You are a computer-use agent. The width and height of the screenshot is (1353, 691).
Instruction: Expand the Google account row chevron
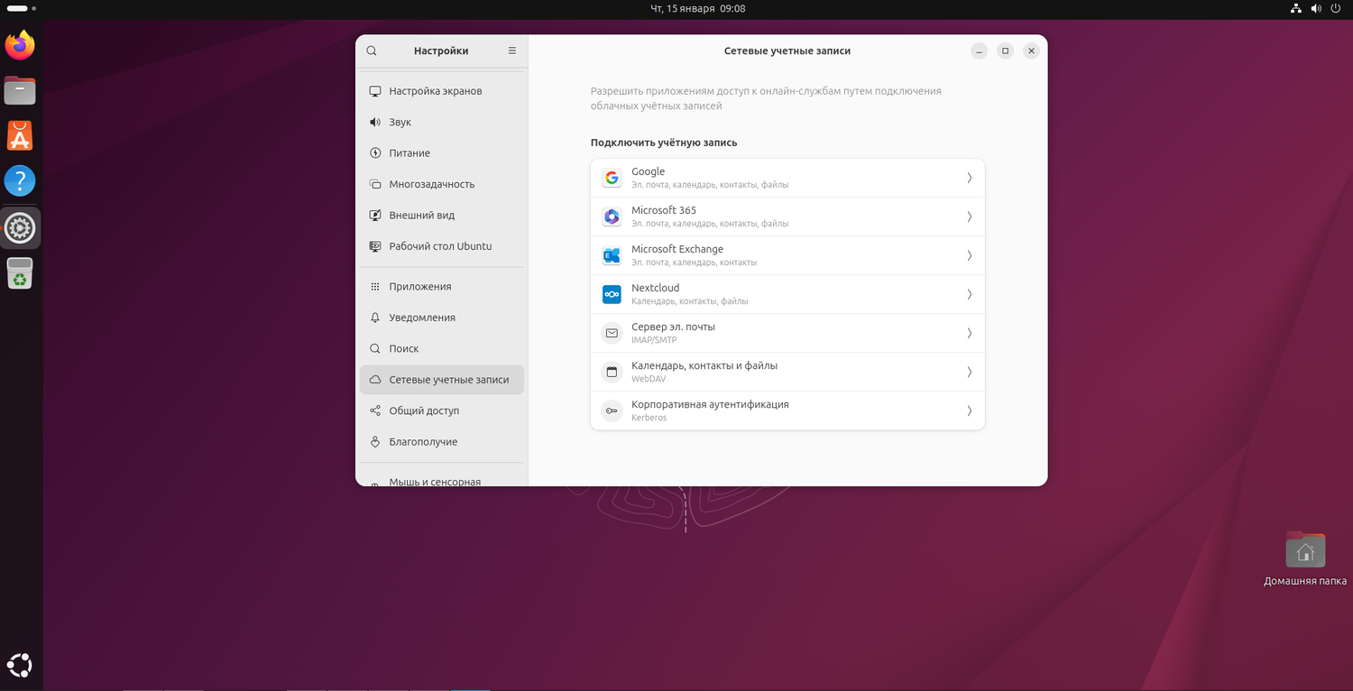pos(969,178)
